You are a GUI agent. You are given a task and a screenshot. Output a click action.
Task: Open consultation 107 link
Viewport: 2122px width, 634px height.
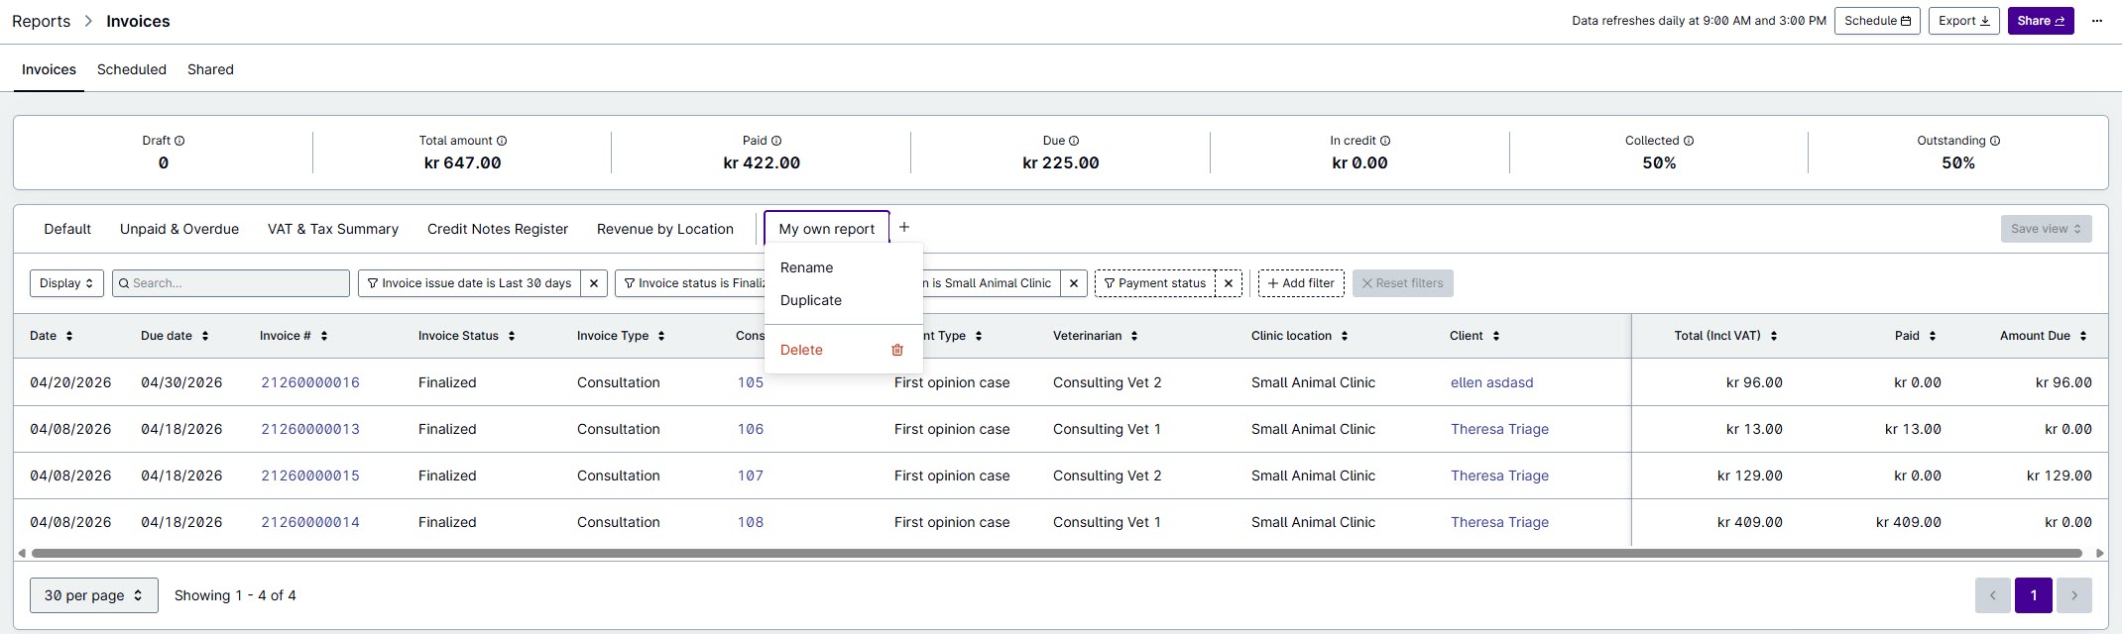click(751, 475)
